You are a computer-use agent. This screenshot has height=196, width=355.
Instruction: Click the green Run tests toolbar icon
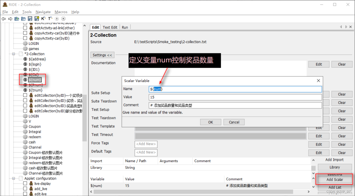tap(57, 19)
